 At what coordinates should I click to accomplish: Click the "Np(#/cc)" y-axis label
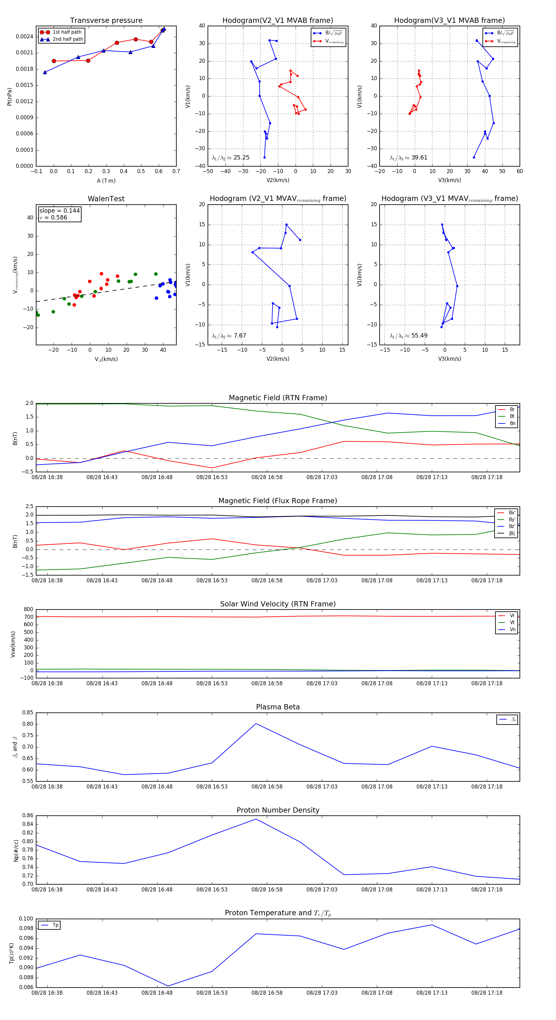[16, 851]
